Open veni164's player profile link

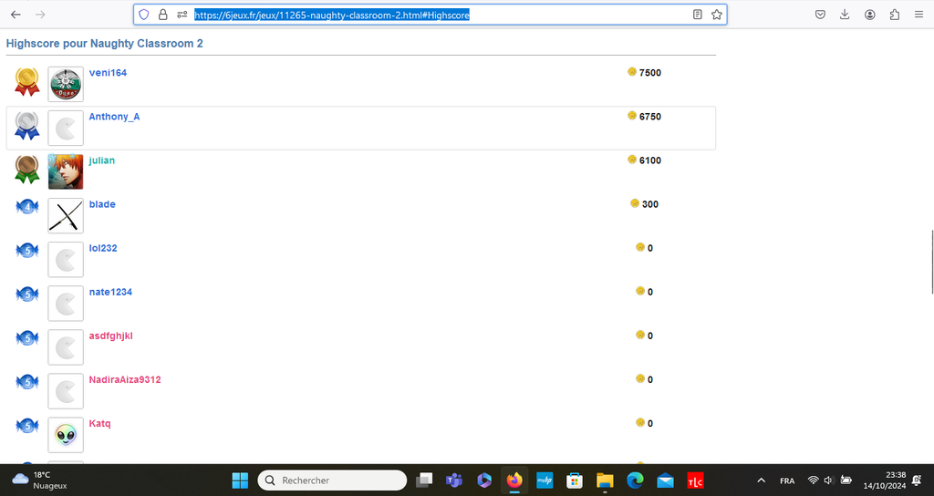point(108,73)
